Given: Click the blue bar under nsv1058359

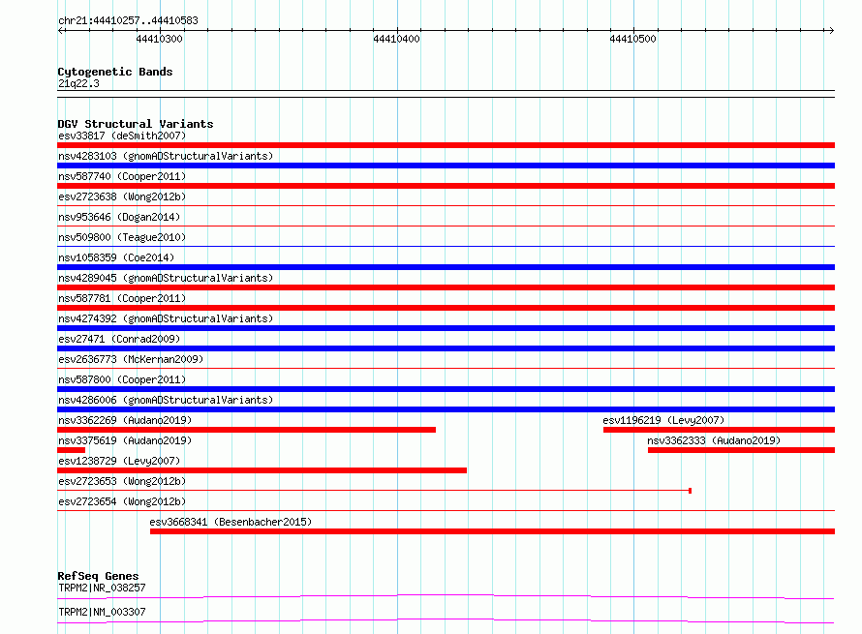Looking at the screenshot, I should click(446, 267).
